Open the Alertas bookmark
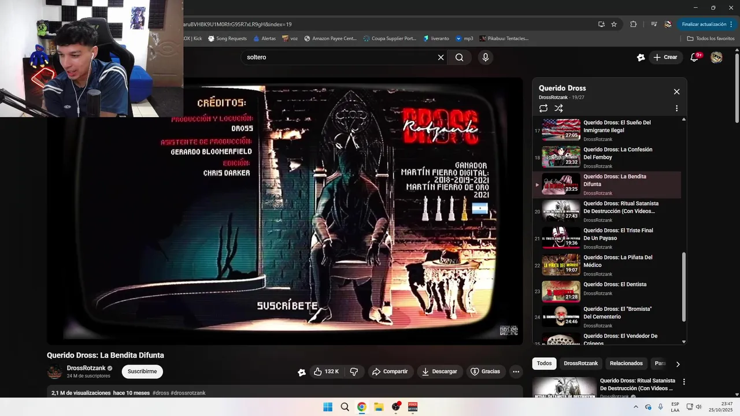This screenshot has height=416, width=740. [264, 39]
